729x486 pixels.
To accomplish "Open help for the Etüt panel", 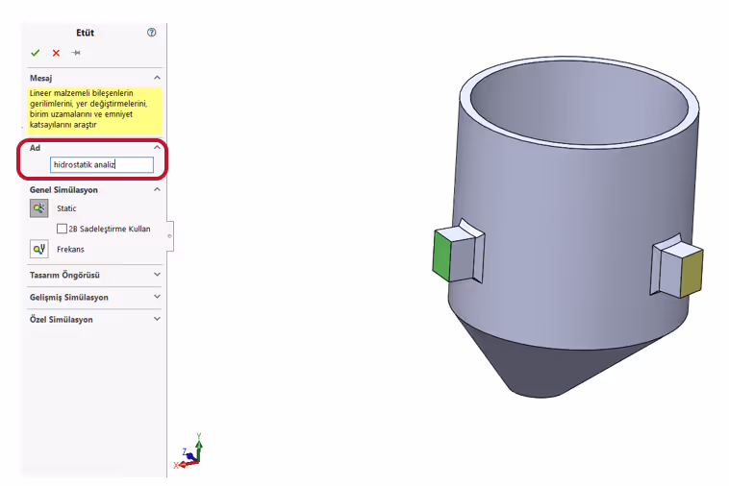I will [x=152, y=32].
